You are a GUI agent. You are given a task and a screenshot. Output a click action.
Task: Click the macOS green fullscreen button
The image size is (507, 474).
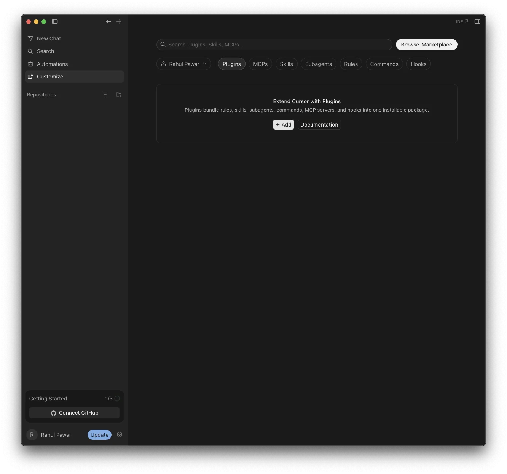[44, 22]
